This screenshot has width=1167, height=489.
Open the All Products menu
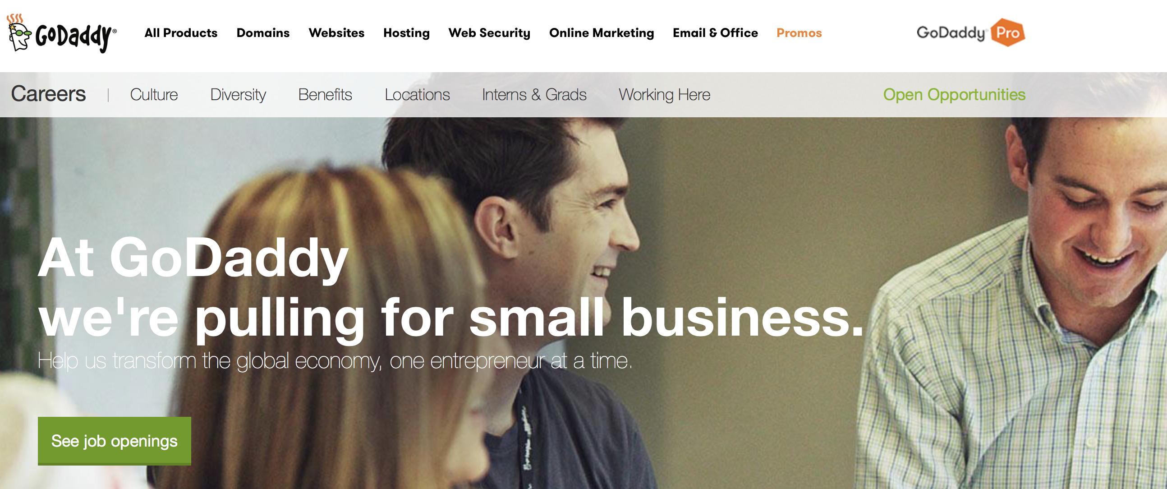(x=181, y=33)
